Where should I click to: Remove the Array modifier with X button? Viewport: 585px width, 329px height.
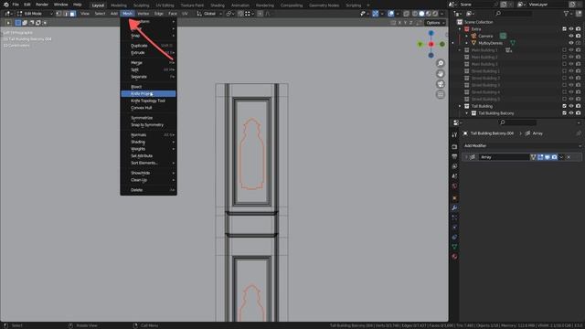click(569, 157)
